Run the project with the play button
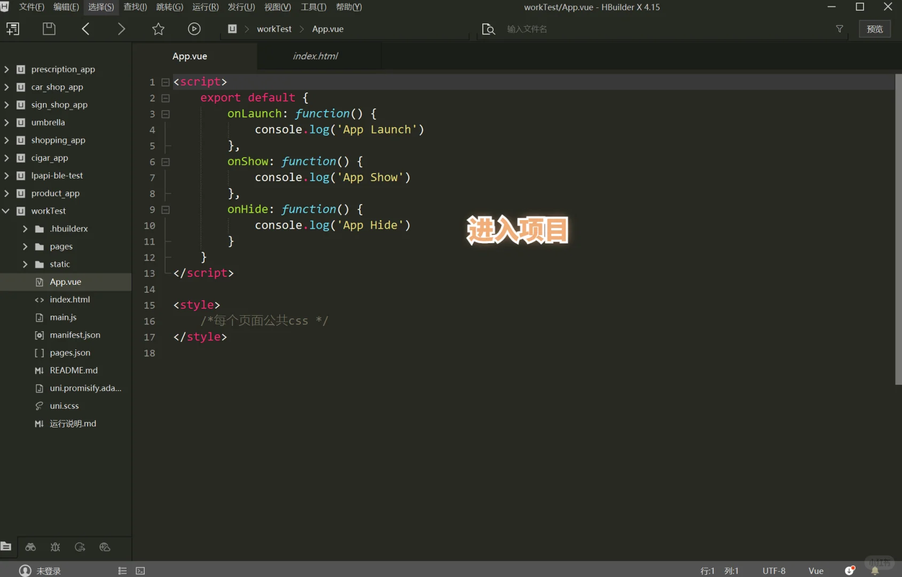Screen dimensions: 902x577 tap(194, 29)
